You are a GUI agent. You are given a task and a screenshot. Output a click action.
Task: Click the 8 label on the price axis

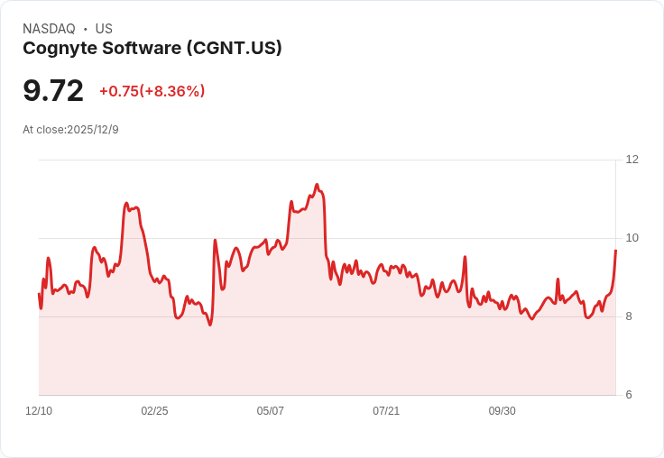pyautogui.click(x=630, y=316)
